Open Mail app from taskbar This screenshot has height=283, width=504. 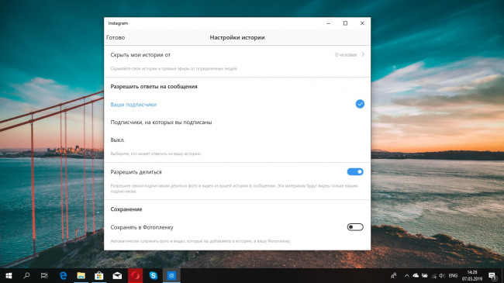(117, 275)
